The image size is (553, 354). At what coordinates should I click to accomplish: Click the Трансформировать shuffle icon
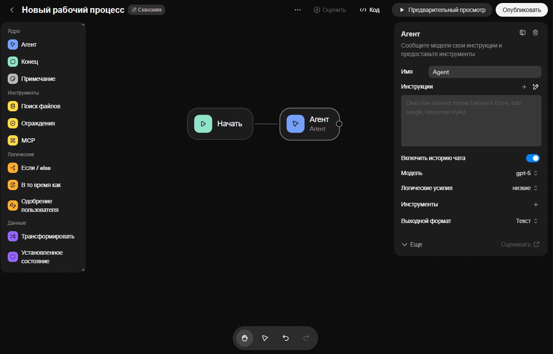click(13, 236)
